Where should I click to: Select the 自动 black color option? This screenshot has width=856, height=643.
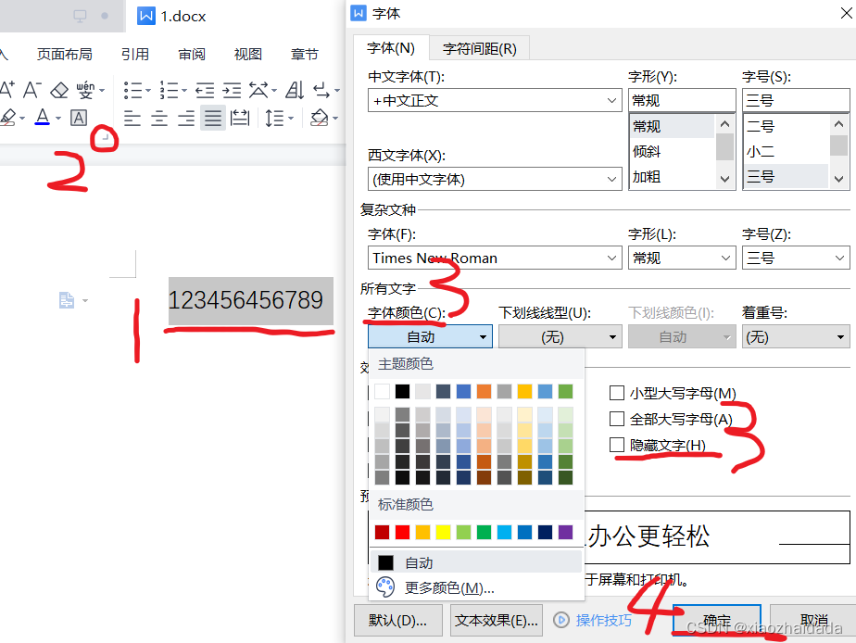(475, 562)
